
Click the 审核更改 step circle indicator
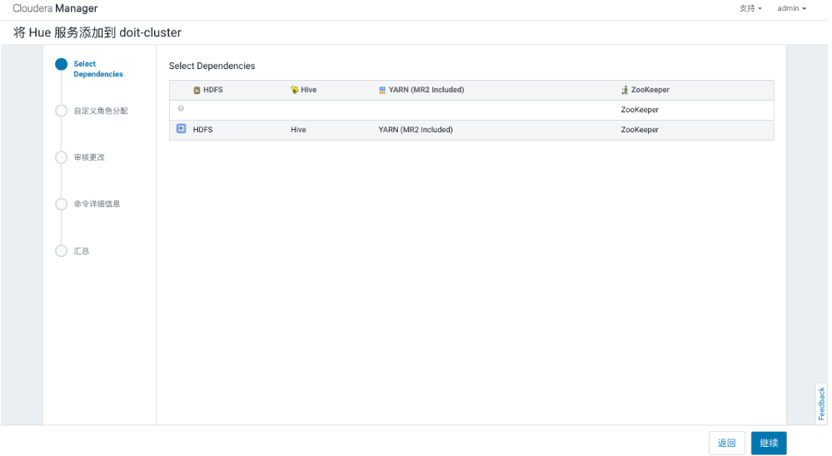[x=62, y=157]
